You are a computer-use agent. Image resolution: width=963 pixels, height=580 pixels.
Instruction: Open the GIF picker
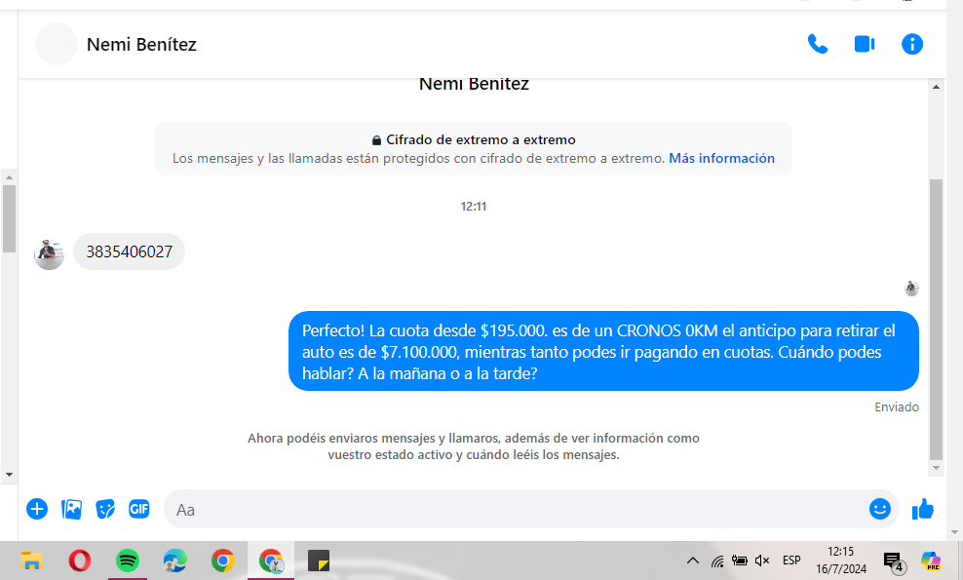139,509
